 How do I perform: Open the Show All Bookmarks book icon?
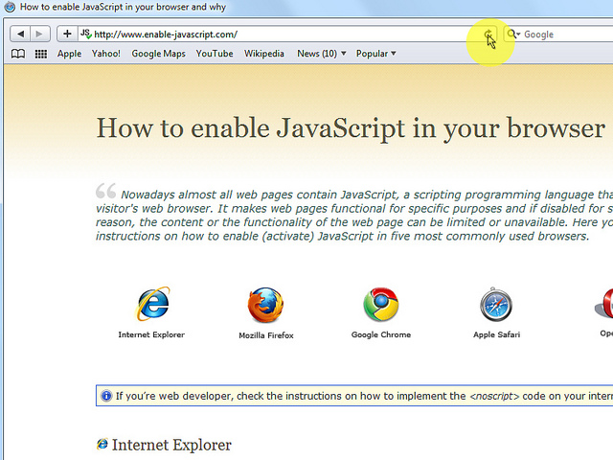(x=18, y=54)
